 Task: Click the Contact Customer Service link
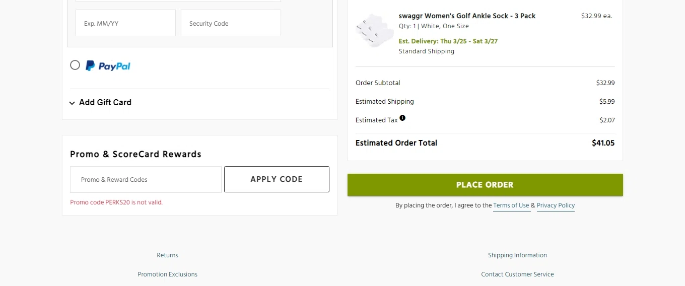[x=517, y=274]
